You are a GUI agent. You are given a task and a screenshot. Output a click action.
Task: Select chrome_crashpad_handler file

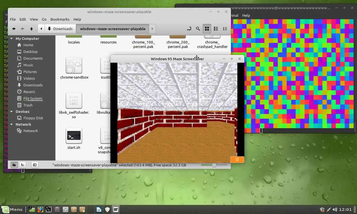212,42
